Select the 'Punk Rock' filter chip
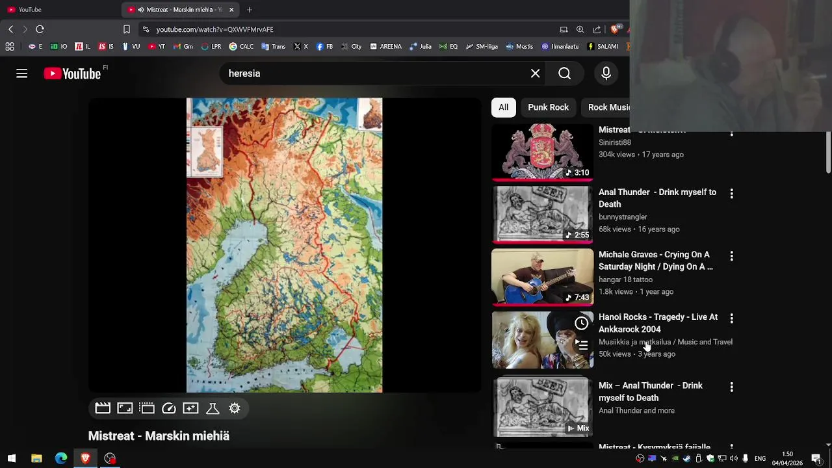The height and width of the screenshot is (468, 832). click(x=548, y=107)
